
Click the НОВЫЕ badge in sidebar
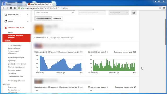(8, 41)
